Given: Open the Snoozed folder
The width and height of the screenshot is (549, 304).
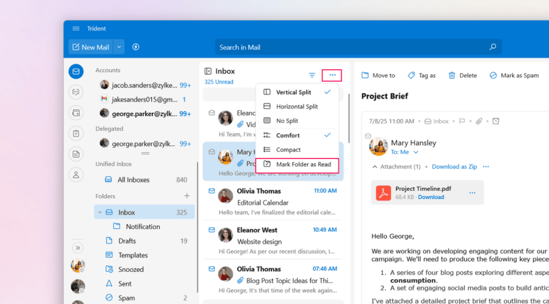Looking at the screenshot, I should tap(145, 269).
